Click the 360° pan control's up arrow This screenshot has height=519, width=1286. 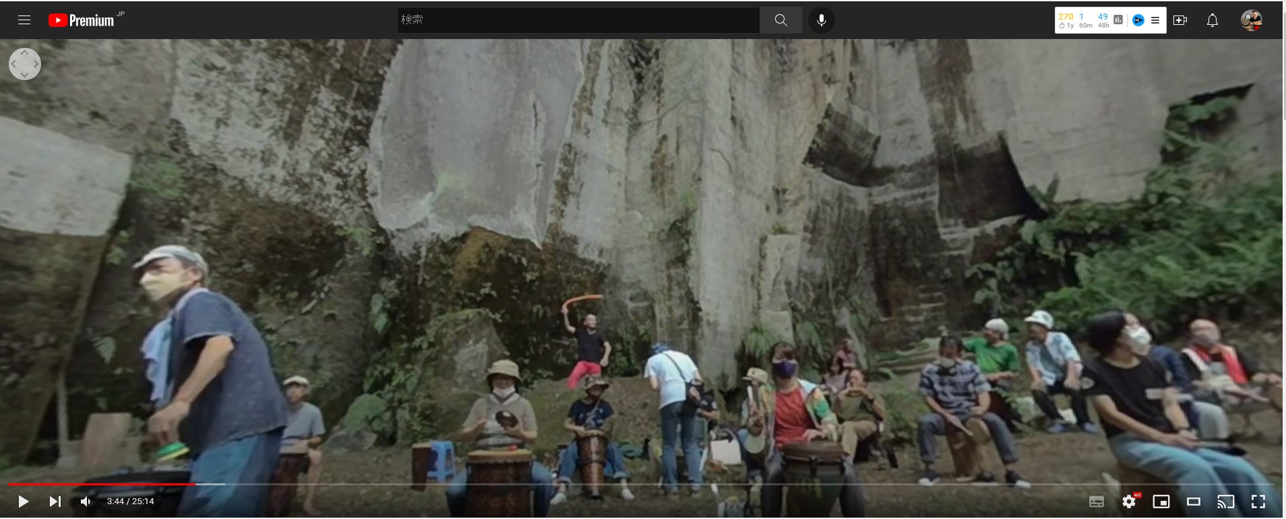coord(25,53)
